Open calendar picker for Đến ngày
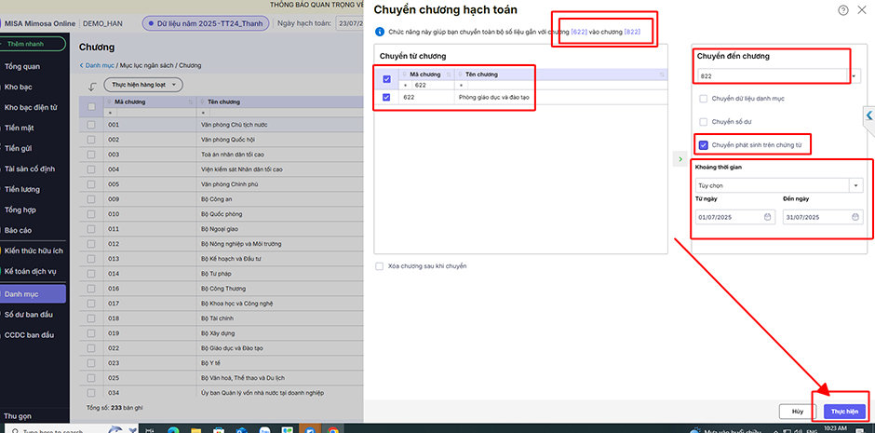Image resolution: width=875 pixels, height=433 pixels. coord(855,217)
